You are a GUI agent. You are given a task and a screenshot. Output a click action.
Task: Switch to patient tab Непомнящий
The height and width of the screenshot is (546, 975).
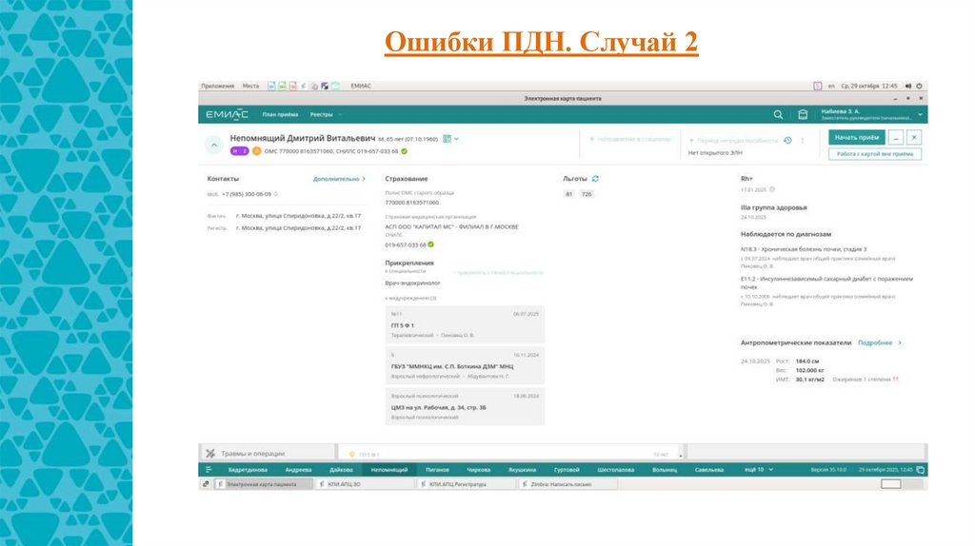389,470
